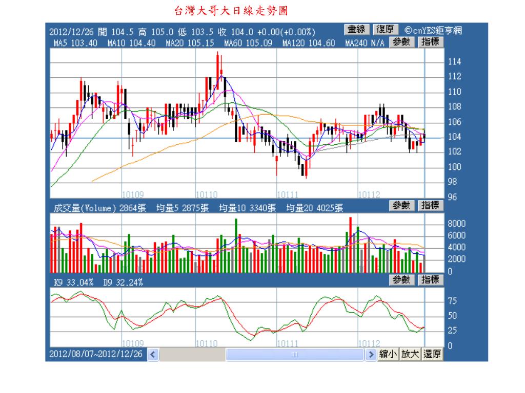Click the scroll right arrow
This screenshot has width=525, height=393.
(x=371, y=354)
